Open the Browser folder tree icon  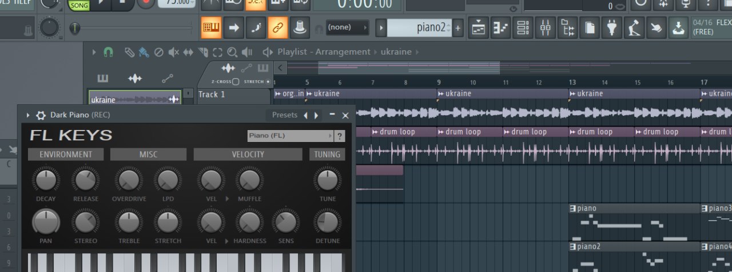pos(567,27)
